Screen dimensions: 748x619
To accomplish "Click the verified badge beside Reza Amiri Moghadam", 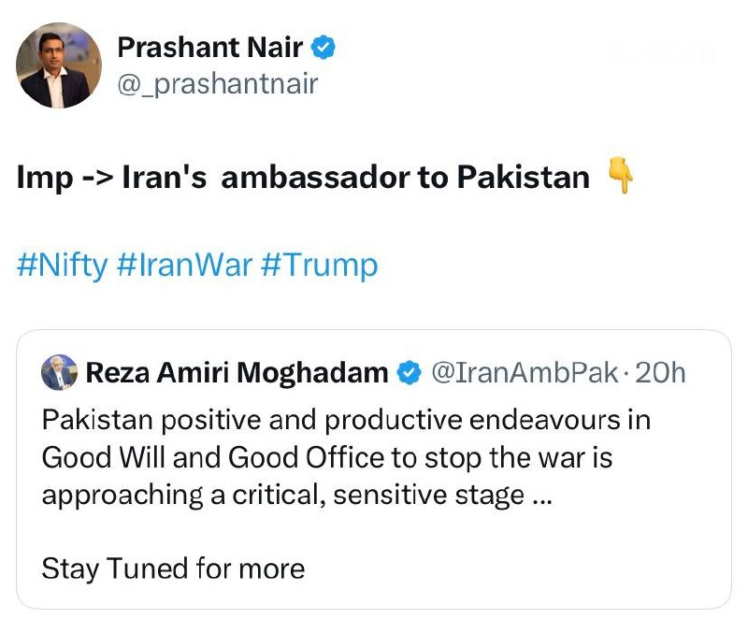I will pos(408,373).
